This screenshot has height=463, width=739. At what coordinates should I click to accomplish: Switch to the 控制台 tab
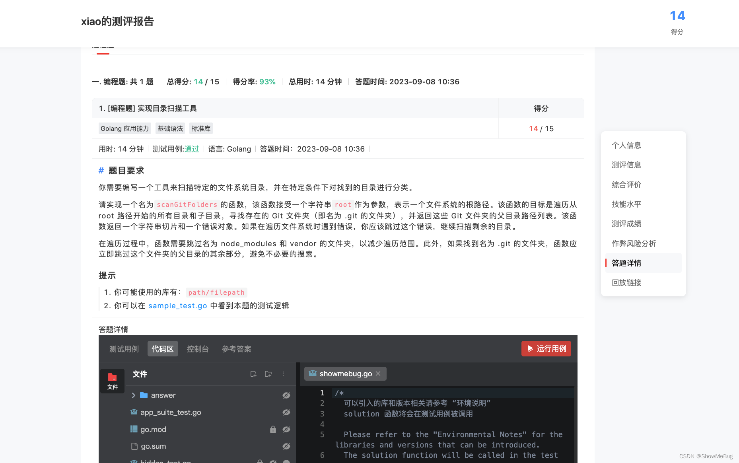pos(198,349)
